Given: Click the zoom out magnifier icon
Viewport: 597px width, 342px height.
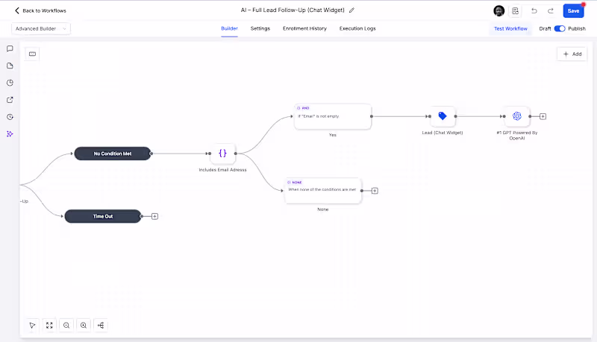Looking at the screenshot, I should click(x=66, y=325).
